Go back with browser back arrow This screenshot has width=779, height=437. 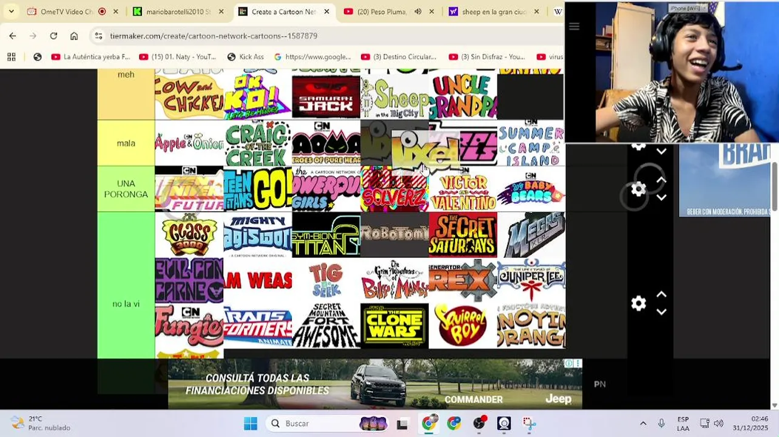point(13,36)
